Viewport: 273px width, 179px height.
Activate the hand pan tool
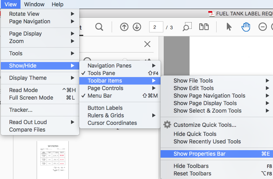pos(246,27)
